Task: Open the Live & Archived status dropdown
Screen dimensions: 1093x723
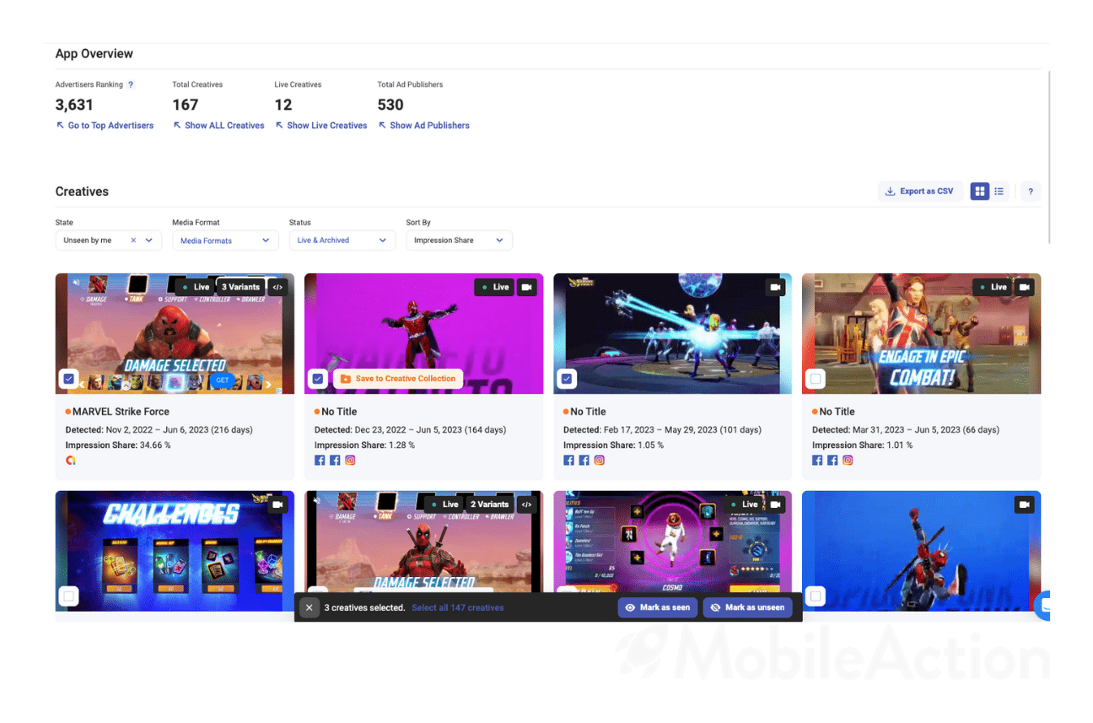Action: click(x=342, y=240)
